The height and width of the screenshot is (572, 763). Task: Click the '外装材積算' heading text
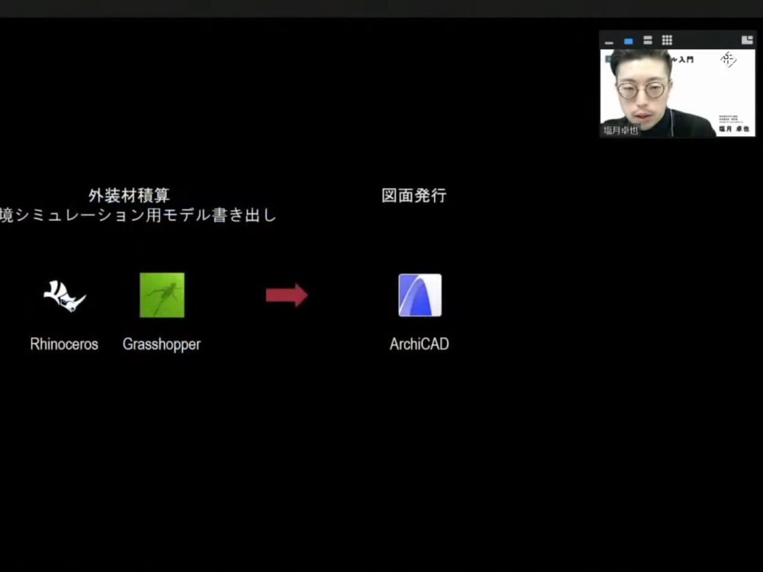[129, 195]
